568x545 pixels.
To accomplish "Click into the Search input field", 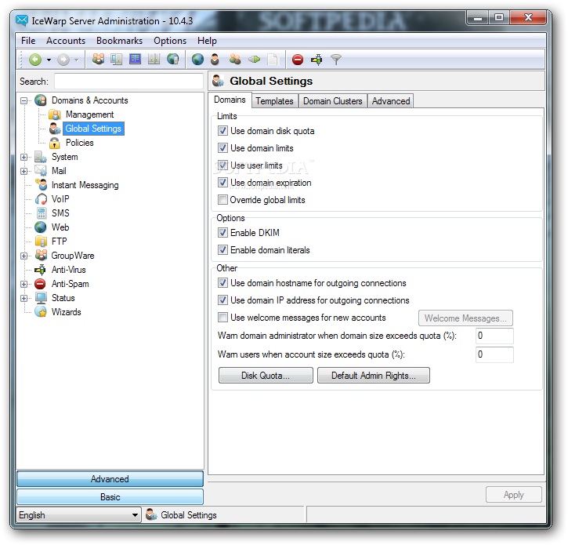I will pyautogui.click(x=128, y=82).
